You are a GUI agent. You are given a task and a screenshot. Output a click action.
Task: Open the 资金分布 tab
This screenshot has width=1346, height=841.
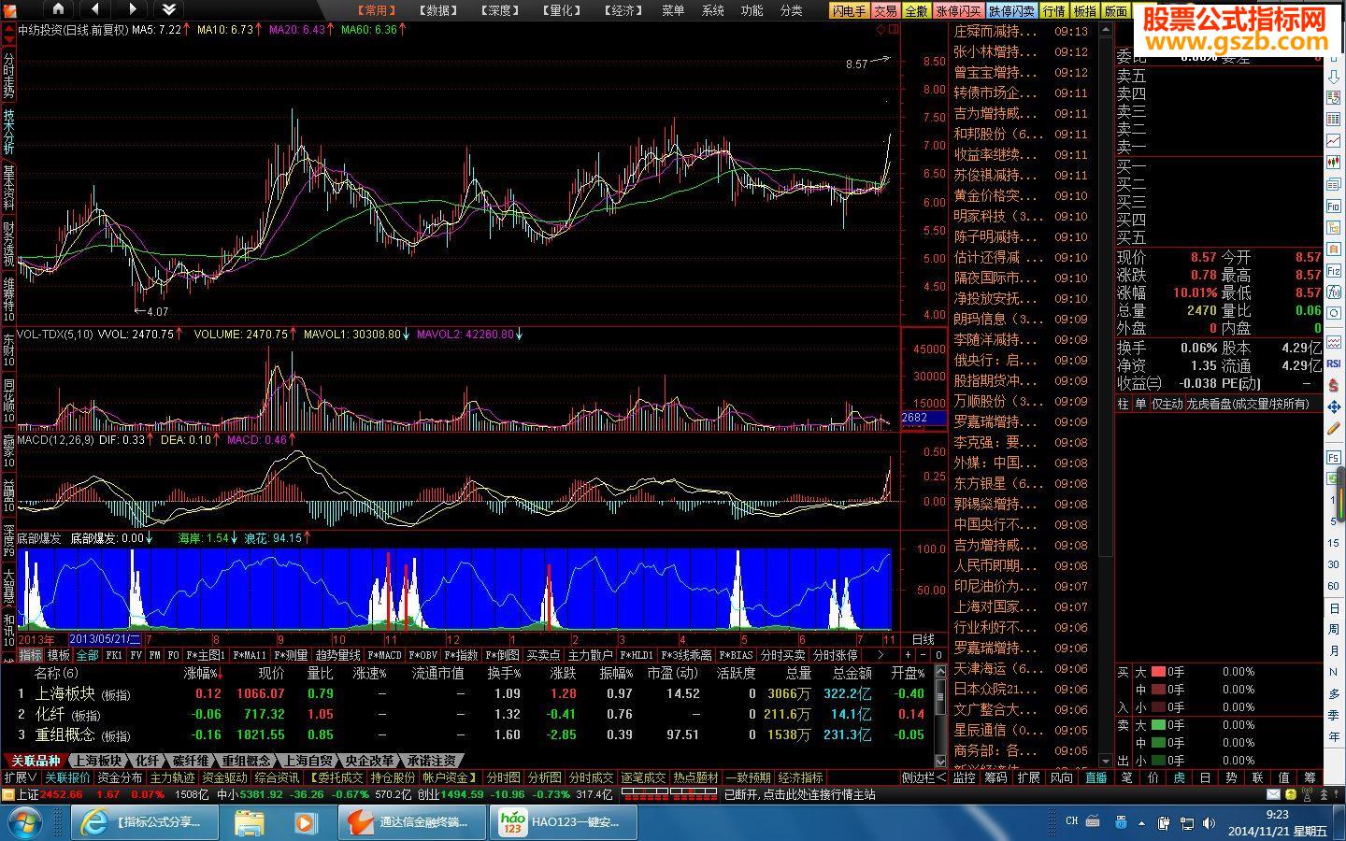click(120, 777)
